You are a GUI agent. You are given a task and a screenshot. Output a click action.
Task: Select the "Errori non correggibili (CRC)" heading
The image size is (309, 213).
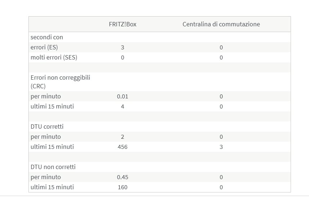coord(61,82)
